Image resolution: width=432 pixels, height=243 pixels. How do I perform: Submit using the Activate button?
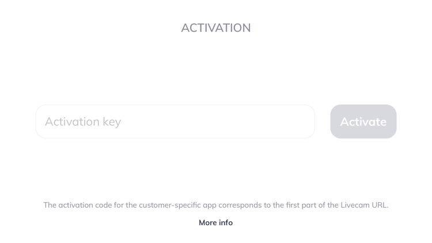coord(363,121)
